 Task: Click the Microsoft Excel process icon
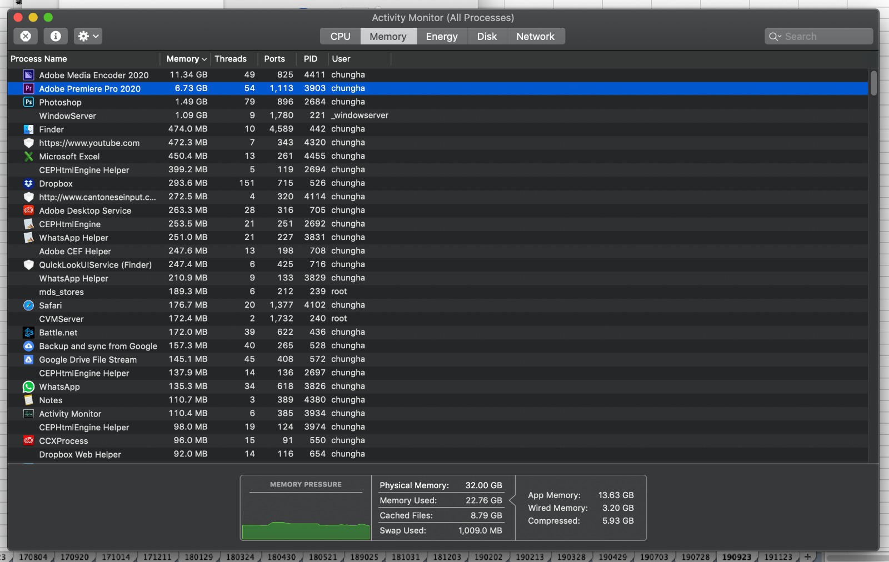click(29, 157)
